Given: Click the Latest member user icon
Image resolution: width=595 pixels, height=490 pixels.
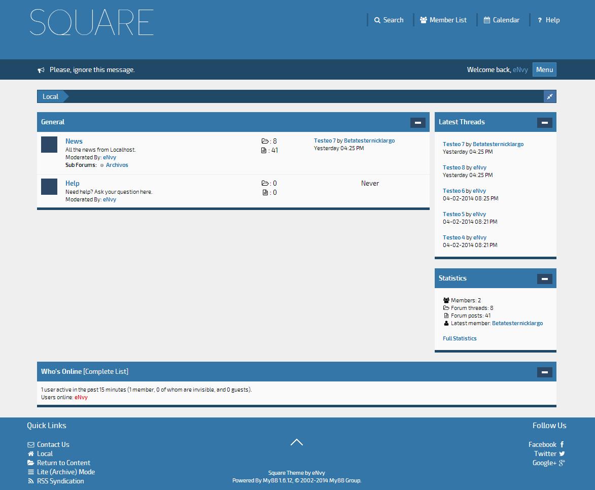Looking at the screenshot, I should [446, 324].
